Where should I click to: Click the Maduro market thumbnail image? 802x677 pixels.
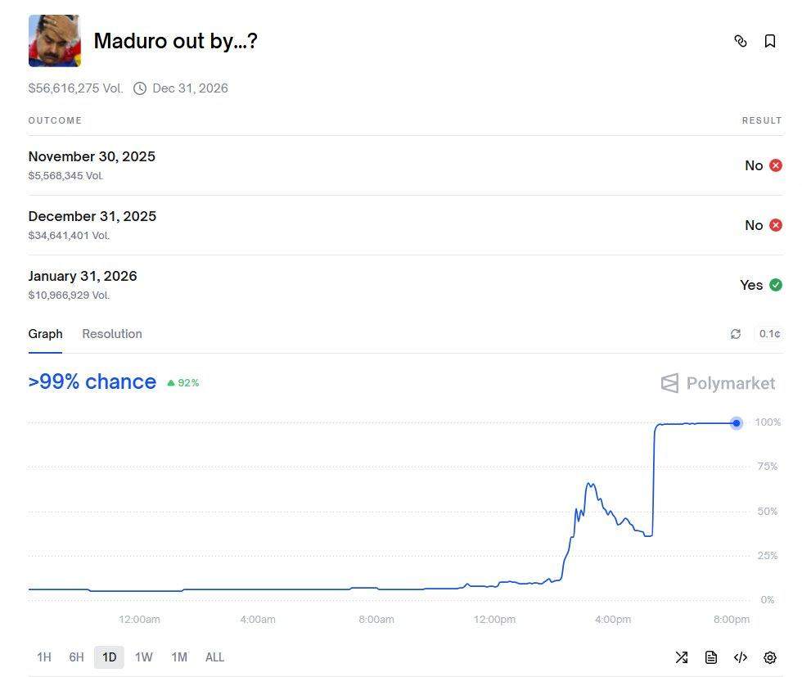point(55,41)
